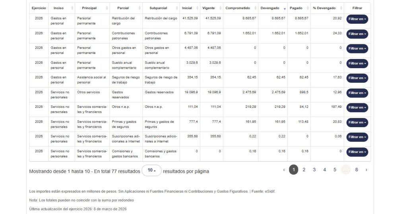Go to next results page arrow
This screenshot has height=214, width=407.
point(366,170)
